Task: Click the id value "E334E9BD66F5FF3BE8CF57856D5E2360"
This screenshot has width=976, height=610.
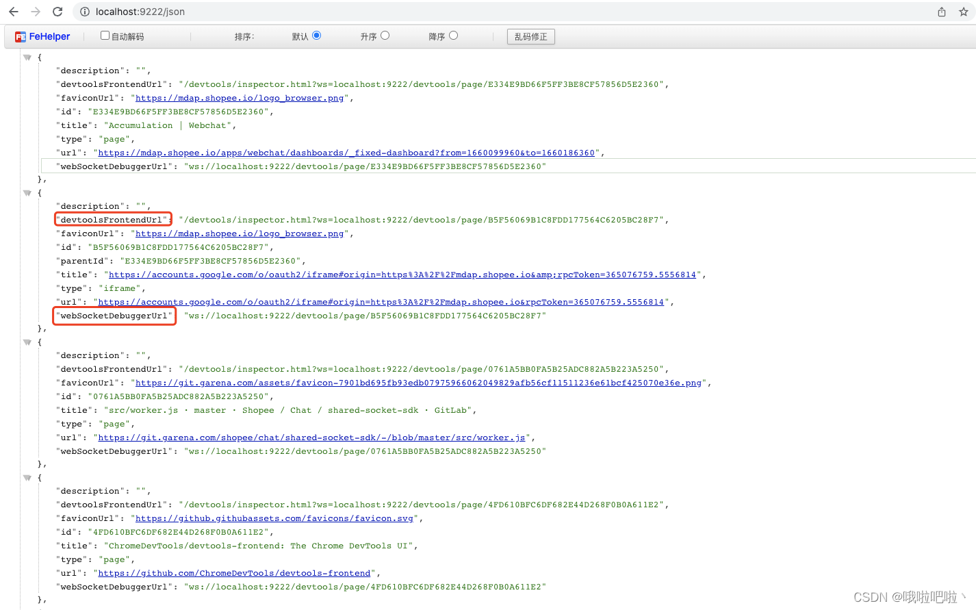Action: point(178,112)
